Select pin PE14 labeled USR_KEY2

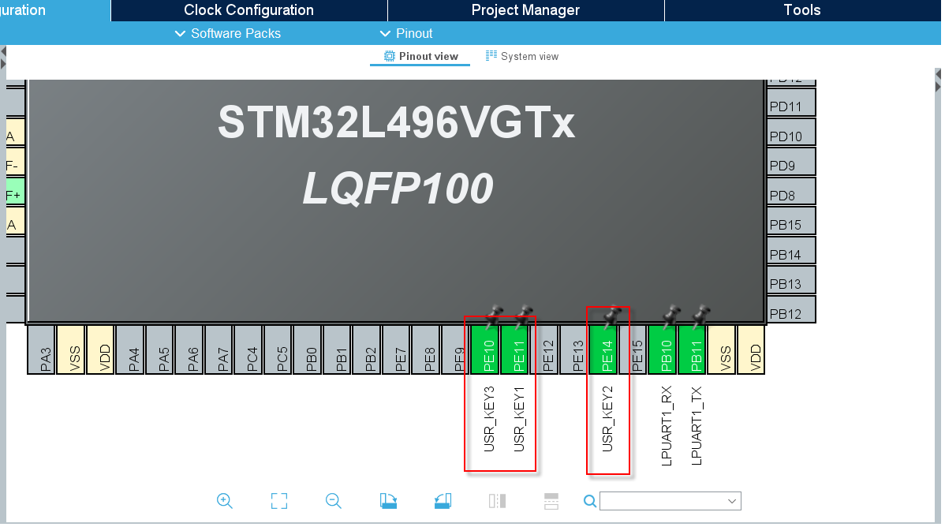tap(604, 350)
